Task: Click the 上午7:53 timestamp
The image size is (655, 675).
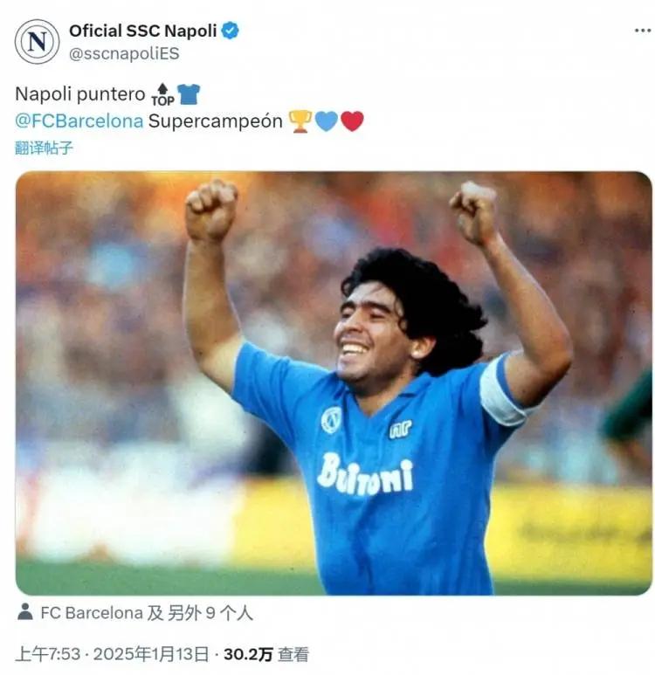Action: coord(48,654)
